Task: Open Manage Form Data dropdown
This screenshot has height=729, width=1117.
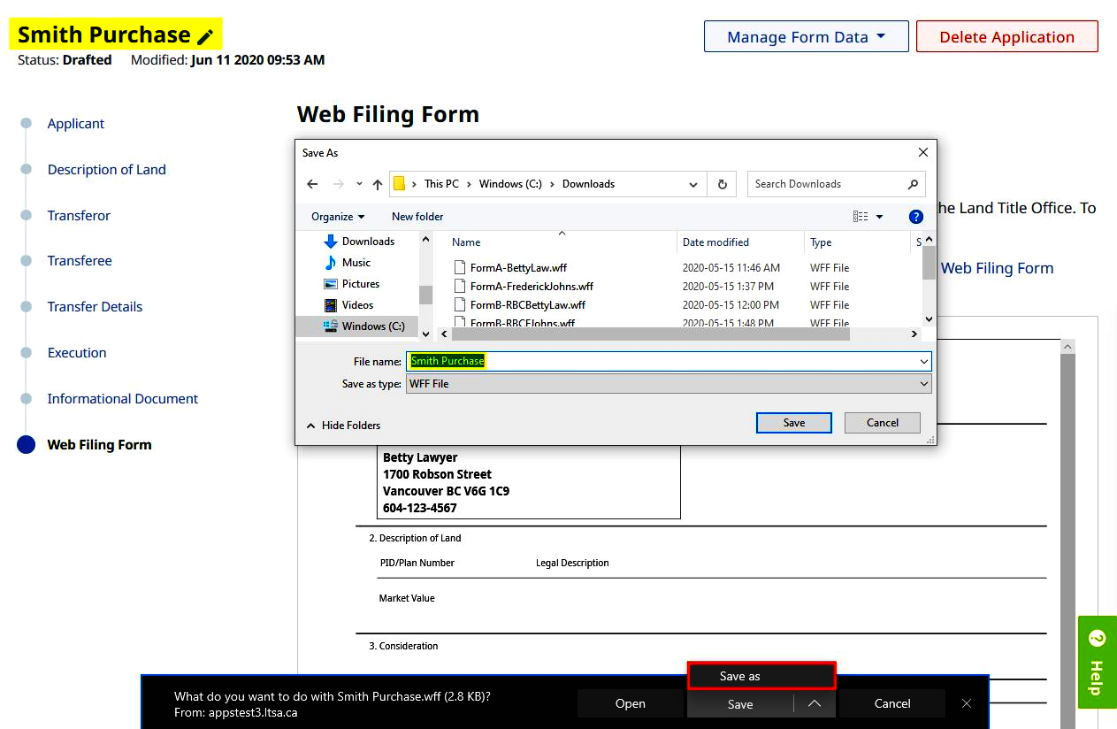Action: (x=806, y=37)
